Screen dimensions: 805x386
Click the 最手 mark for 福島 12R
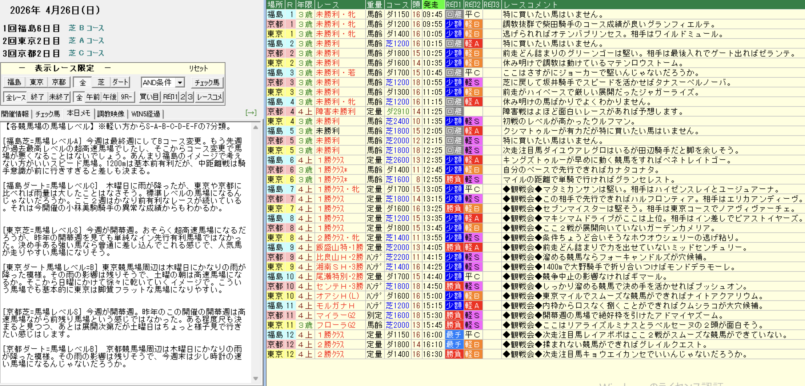pos(453,335)
